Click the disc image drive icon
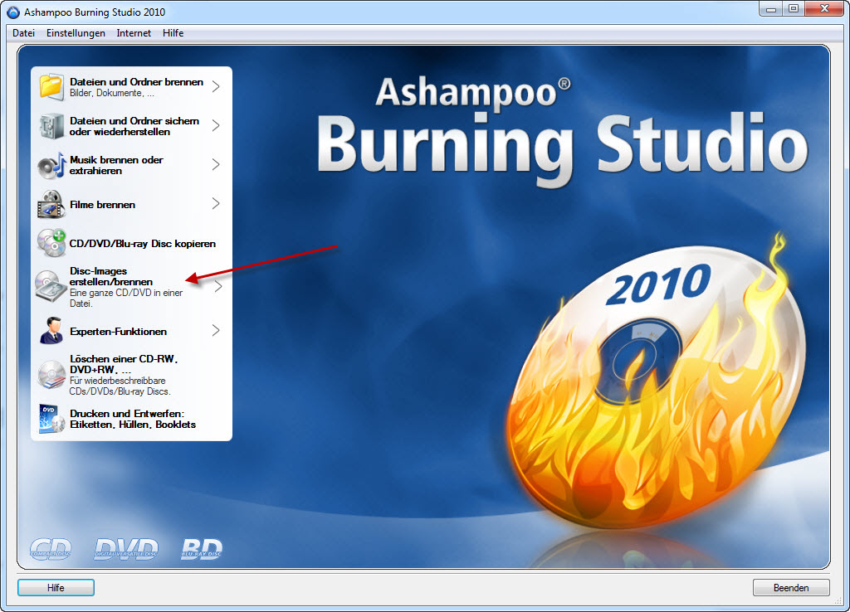This screenshot has height=612, width=850. [x=51, y=286]
